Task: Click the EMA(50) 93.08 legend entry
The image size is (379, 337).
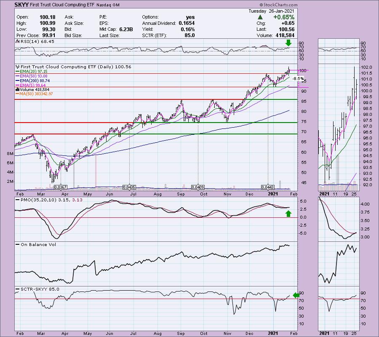Action: click(x=34, y=76)
